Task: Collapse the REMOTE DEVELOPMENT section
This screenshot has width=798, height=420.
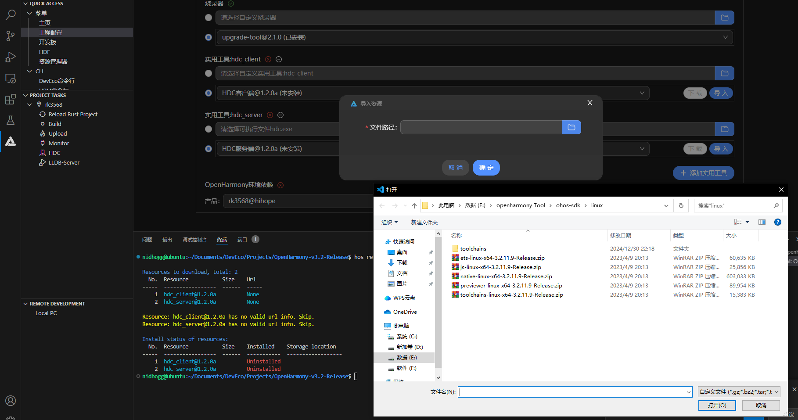Action: point(25,304)
